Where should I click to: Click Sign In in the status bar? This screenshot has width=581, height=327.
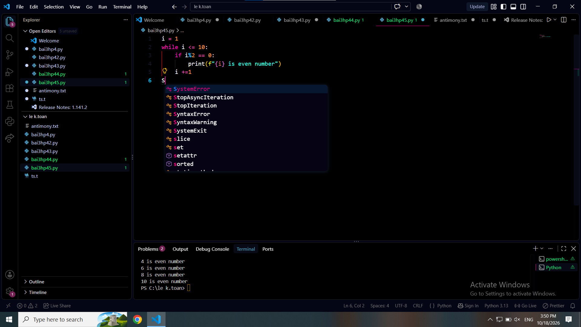pos(468,306)
